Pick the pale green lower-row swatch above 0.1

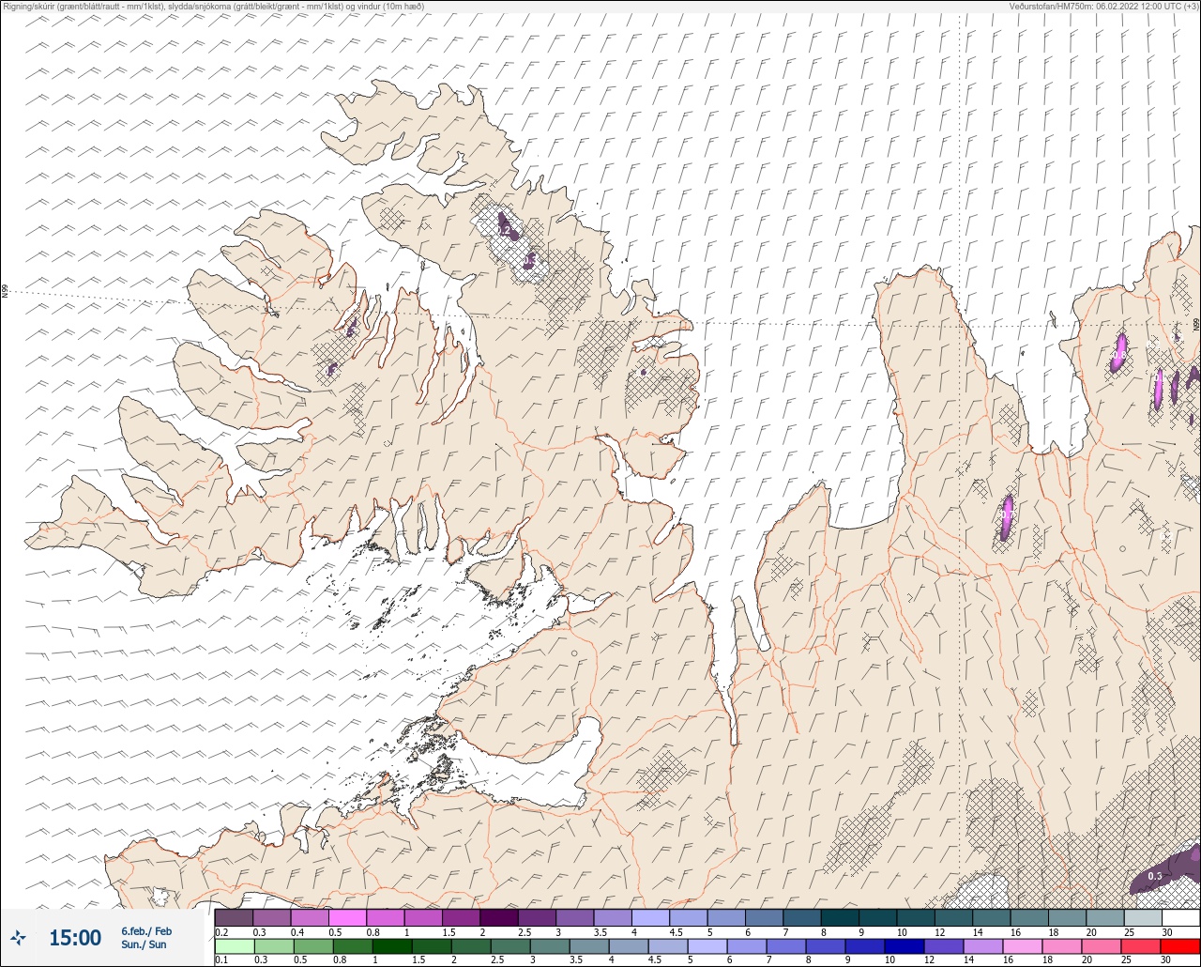coord(234,946)
